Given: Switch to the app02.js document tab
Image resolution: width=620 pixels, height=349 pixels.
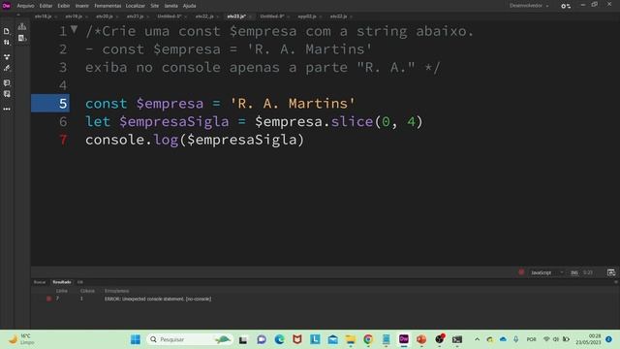Looking at the screenshot, I should coord(307,16).
